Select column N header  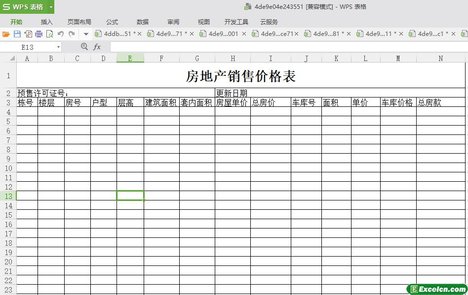[x=440, y=58]
